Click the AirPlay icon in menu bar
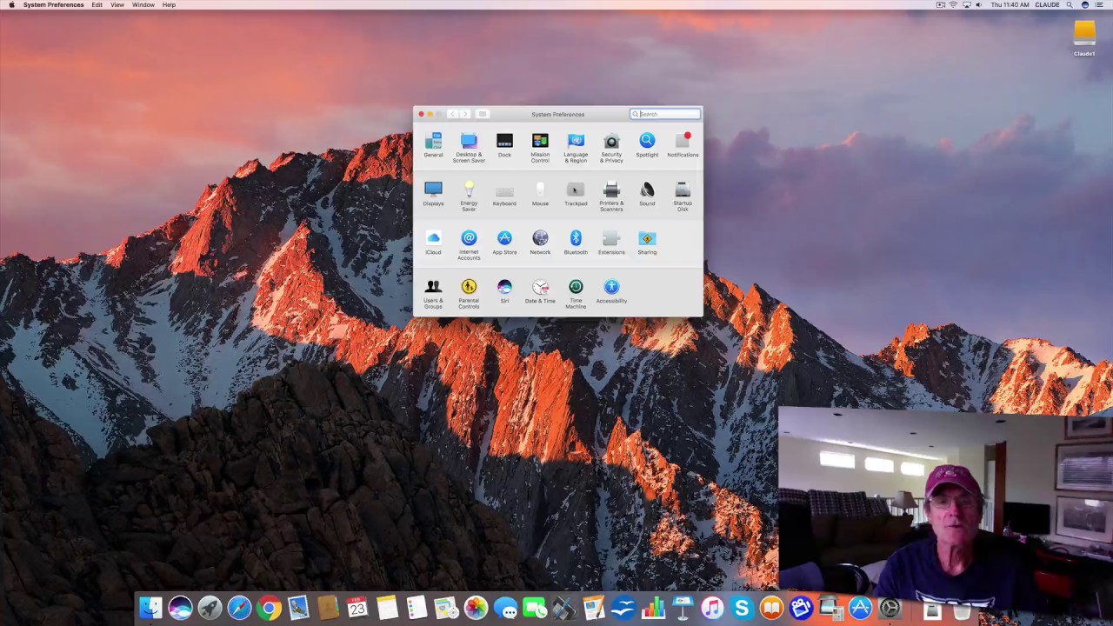The height and width of the screenshot is (626, 1113). [967, 5]
